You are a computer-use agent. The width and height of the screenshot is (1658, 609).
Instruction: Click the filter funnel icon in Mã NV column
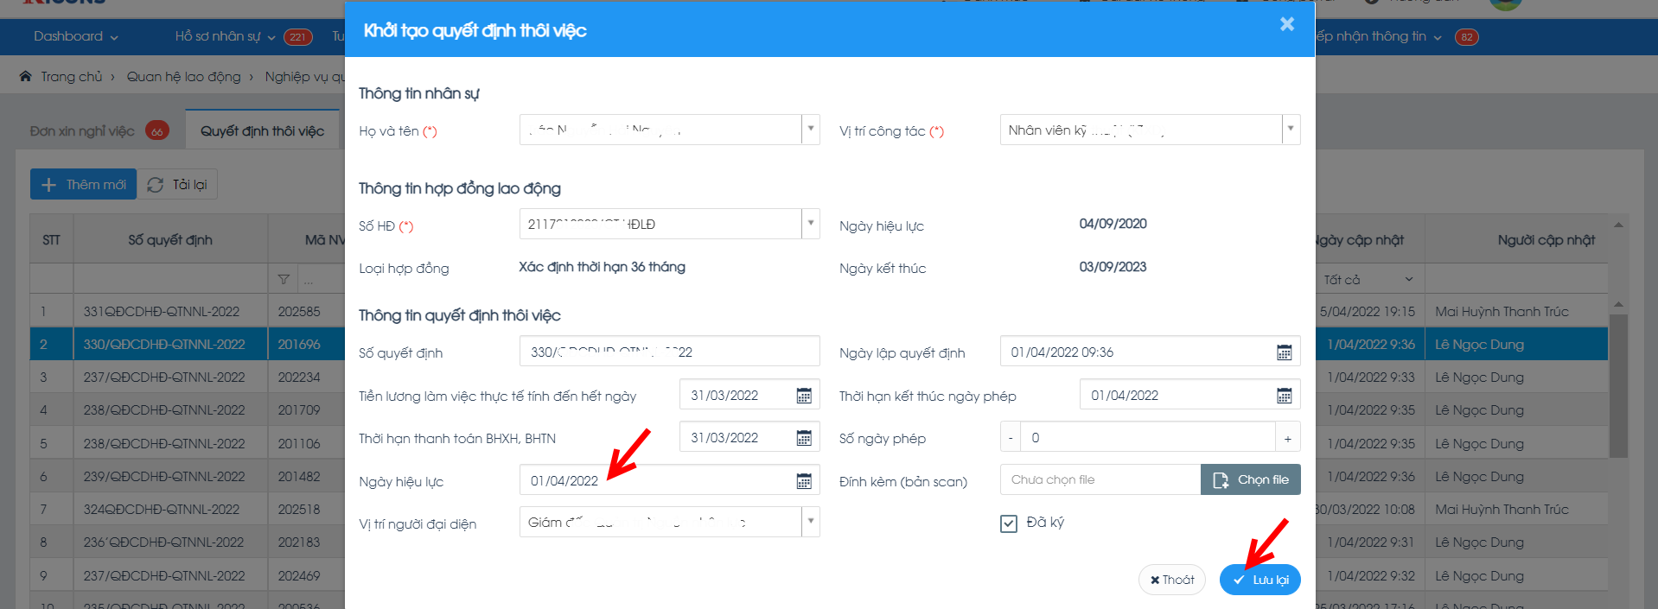[284, 280]
